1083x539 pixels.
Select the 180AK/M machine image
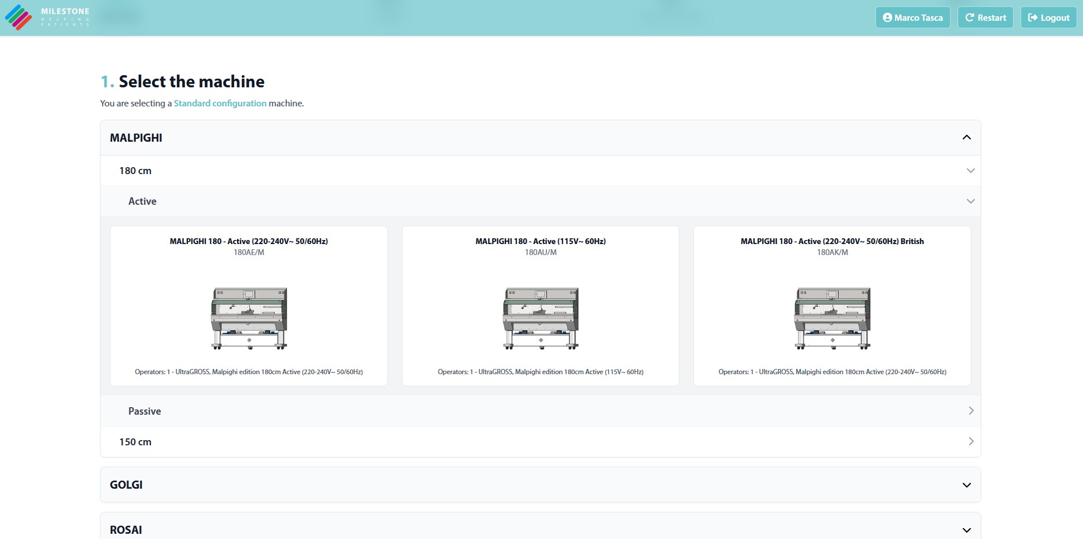pyautogui.click(x=833, y=318)
